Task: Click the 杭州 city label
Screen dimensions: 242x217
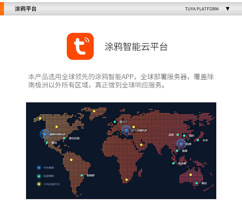Action: click(x=188, y=144)
